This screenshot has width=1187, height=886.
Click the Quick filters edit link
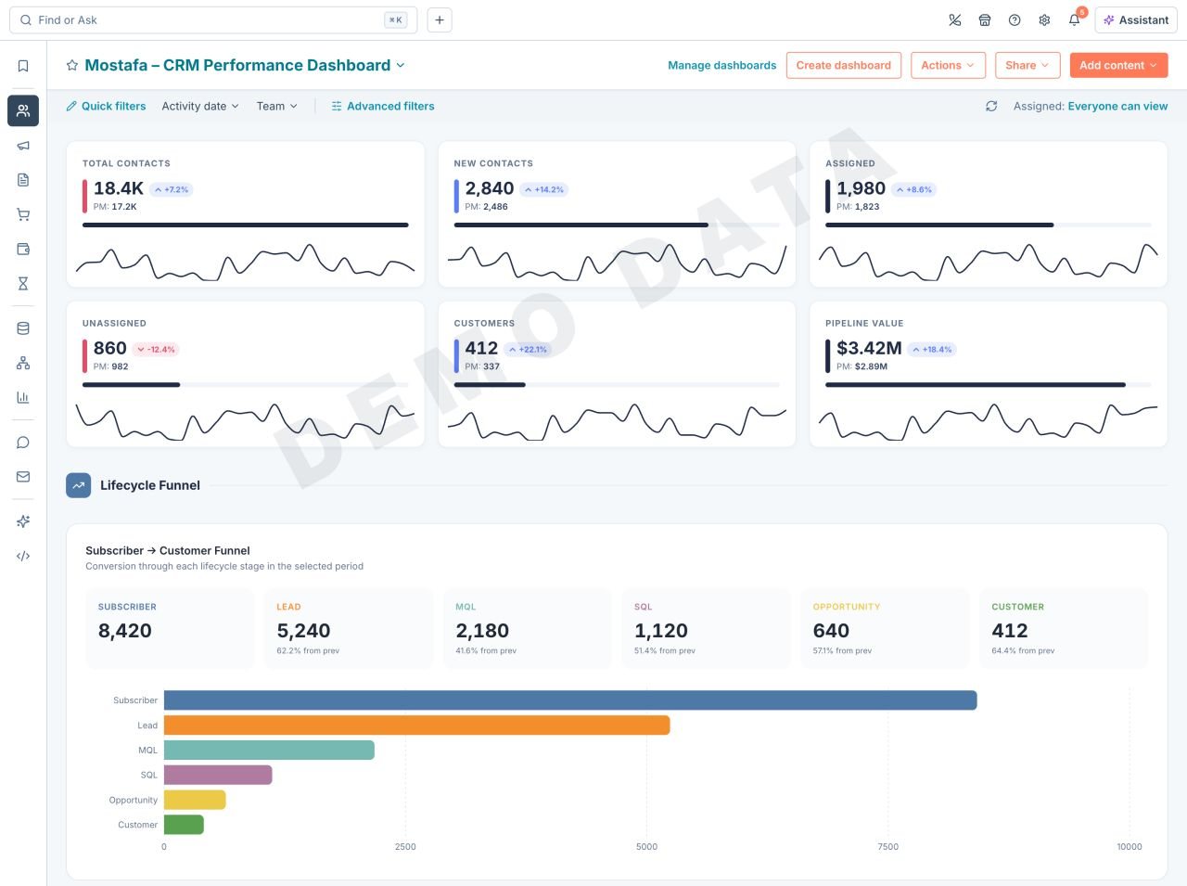click(106, 106)
